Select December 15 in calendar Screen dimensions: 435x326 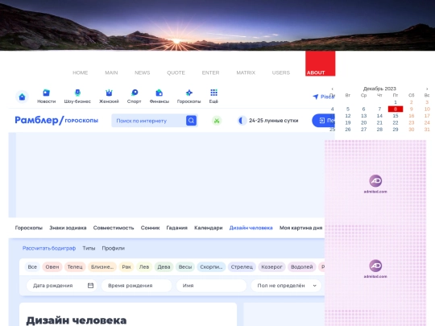[x=396, y=116]
